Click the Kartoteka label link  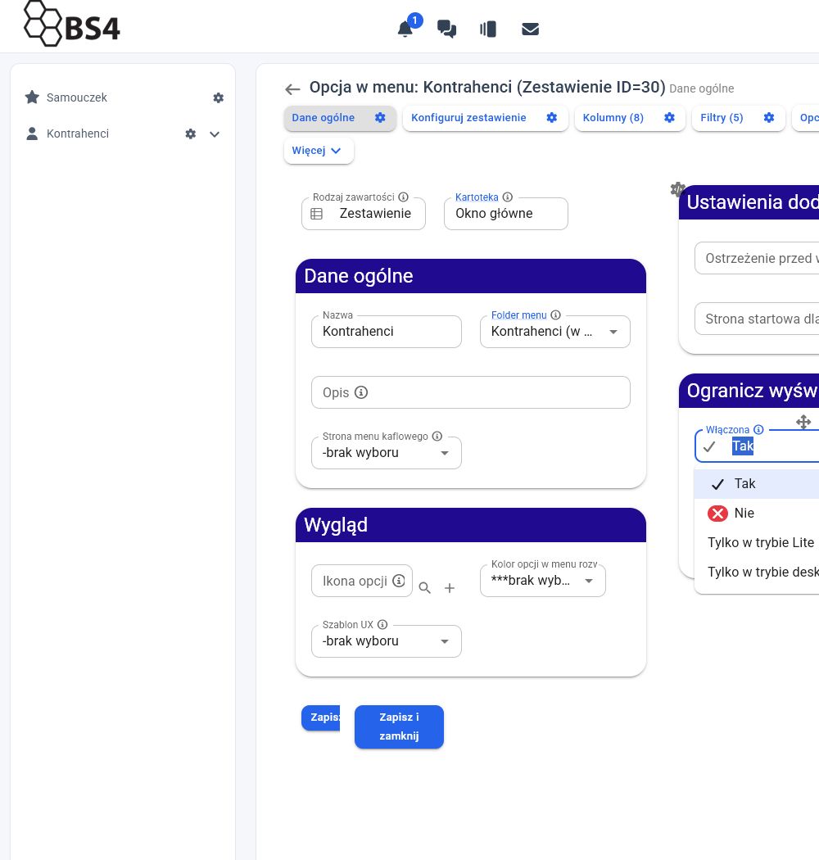[477, 197]
